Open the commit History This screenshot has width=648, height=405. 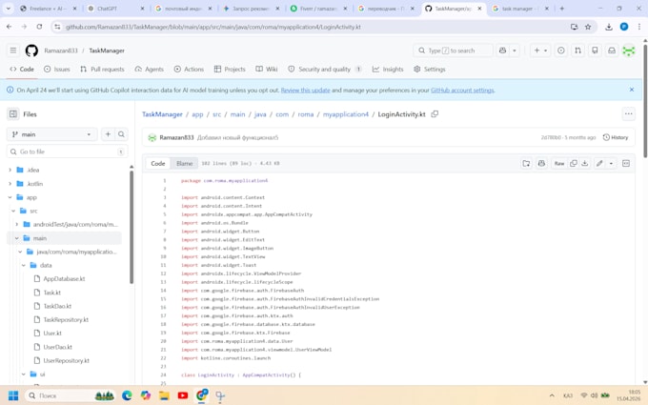616,137
